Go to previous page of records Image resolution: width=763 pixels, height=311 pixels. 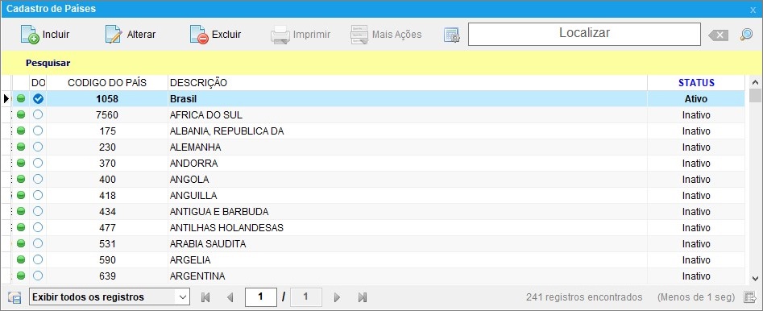click(x=230, y=296)
